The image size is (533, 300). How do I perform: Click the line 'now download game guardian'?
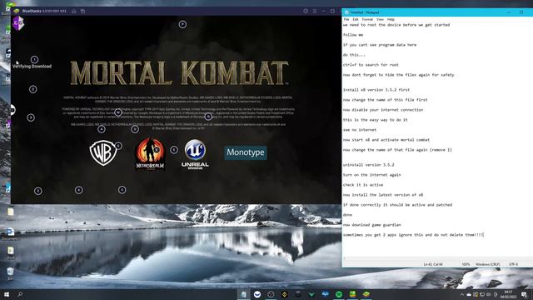[372, 225]
